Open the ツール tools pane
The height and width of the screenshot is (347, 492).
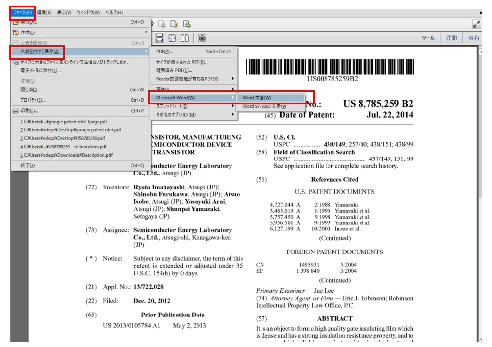pos(428,38)
